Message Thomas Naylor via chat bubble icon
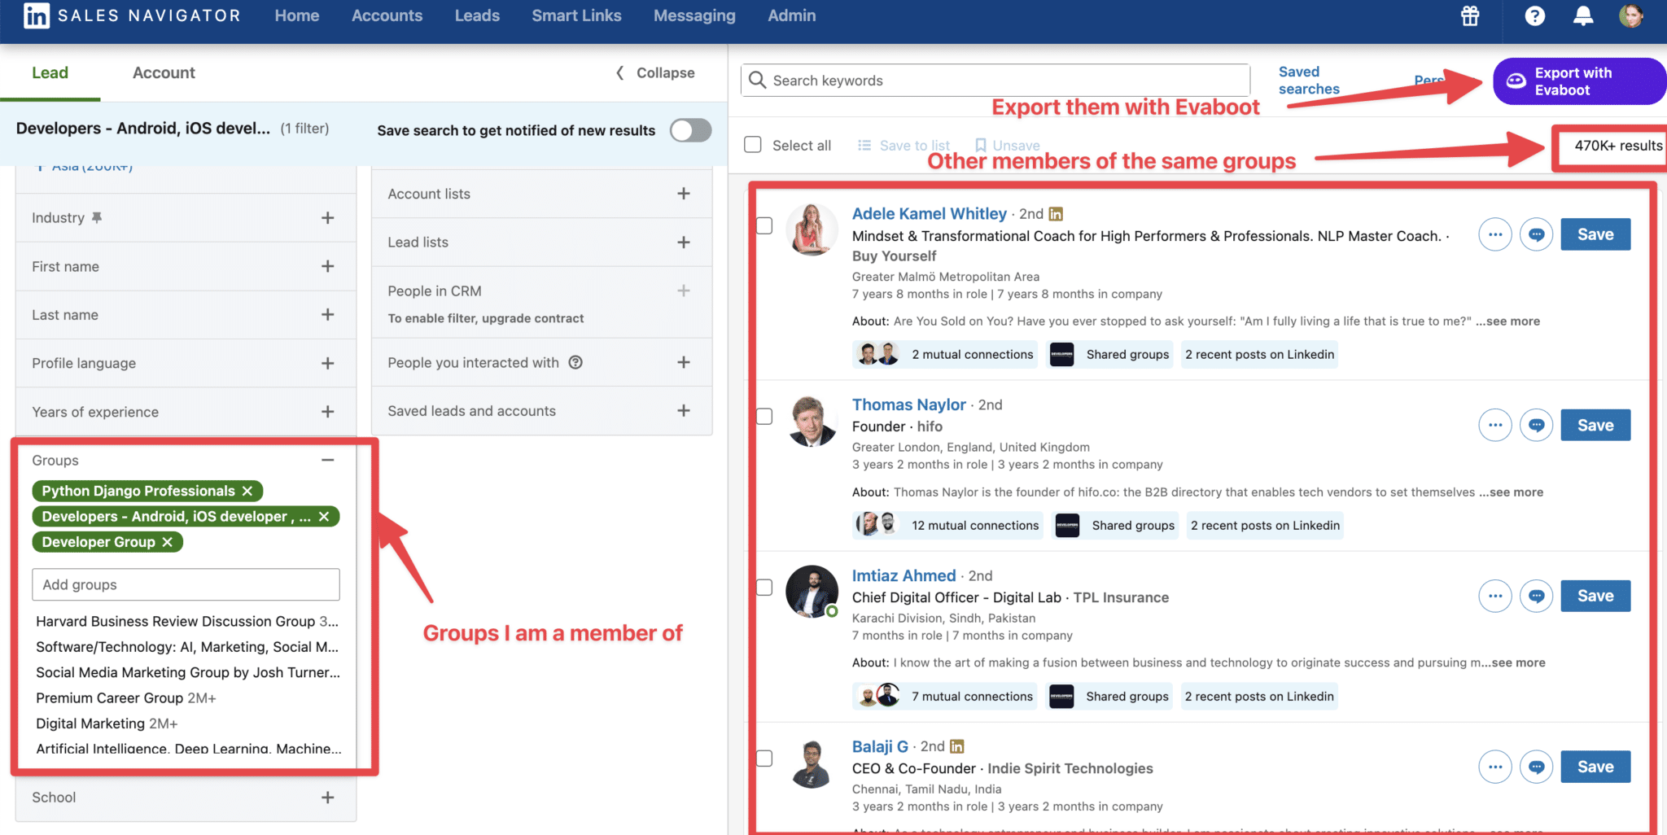The height and width of the screenshot is (835, 1667). (1536, 424)
